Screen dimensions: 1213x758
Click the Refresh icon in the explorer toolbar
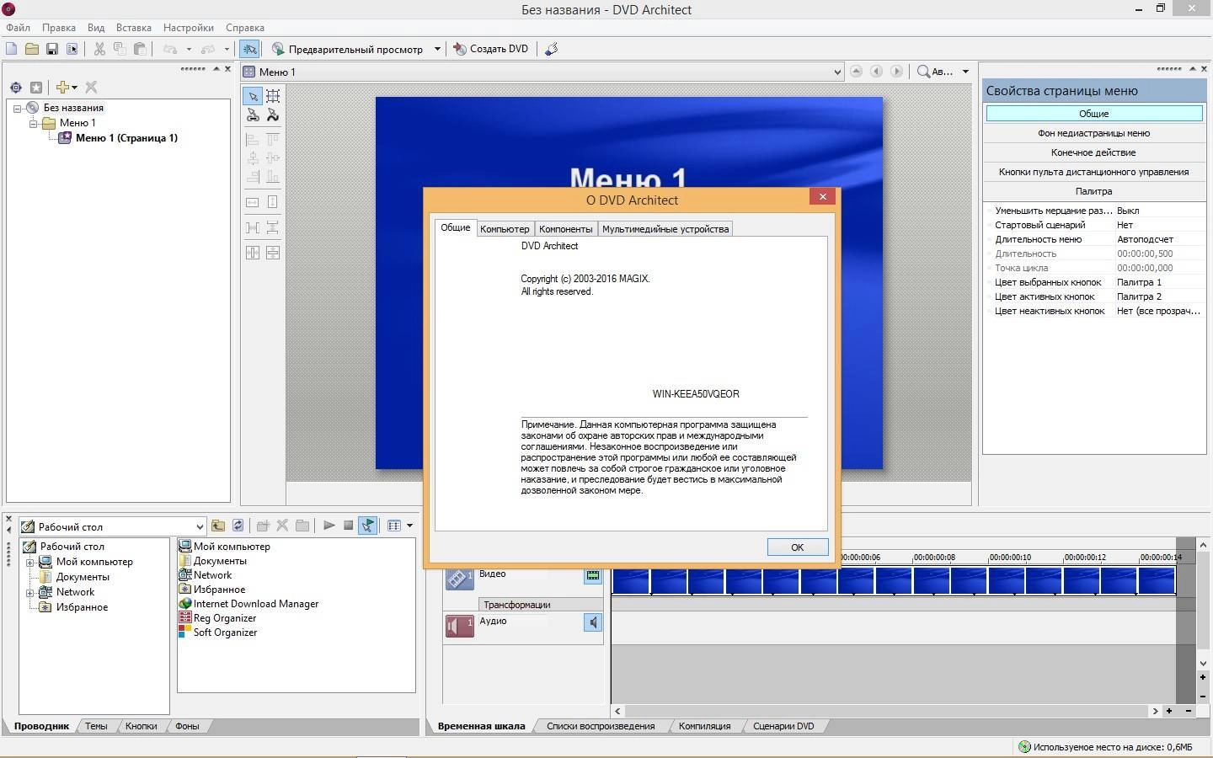point(238,526)
